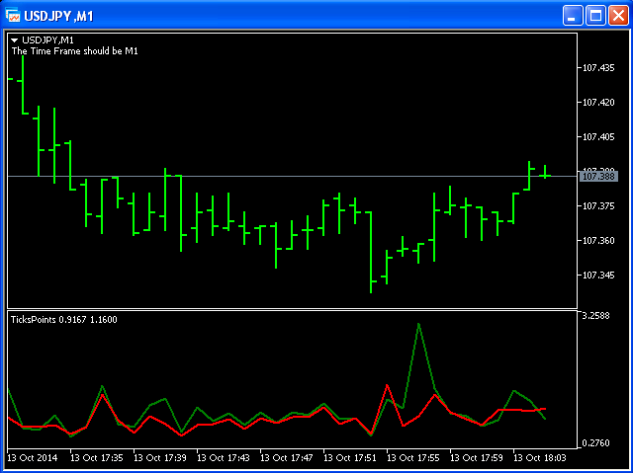Screen dimensions: 633x474
Task: Expand the USDJPY,M1 chart triangle arrow
Action: coord(15,39)
